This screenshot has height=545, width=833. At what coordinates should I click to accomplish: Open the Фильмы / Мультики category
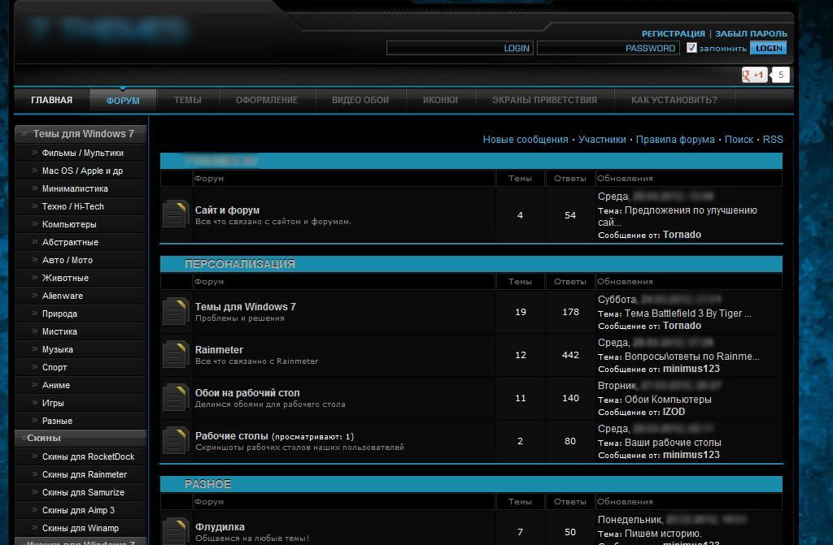83,153
